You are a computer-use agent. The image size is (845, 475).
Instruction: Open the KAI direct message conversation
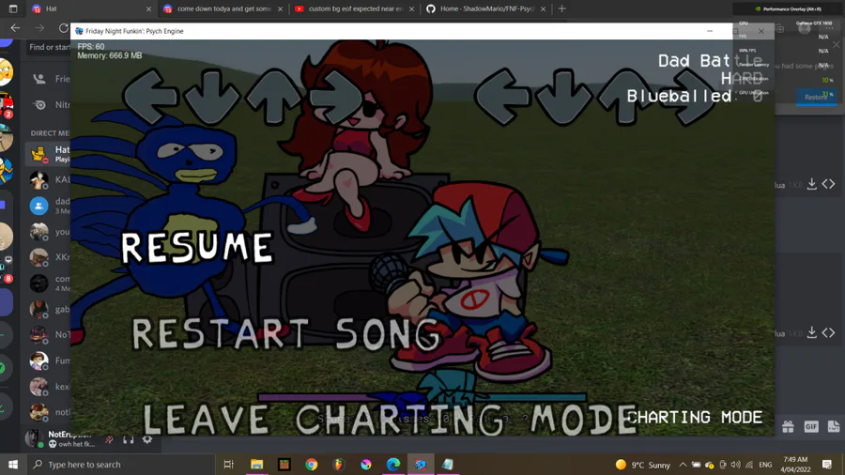tap(50, 179)
